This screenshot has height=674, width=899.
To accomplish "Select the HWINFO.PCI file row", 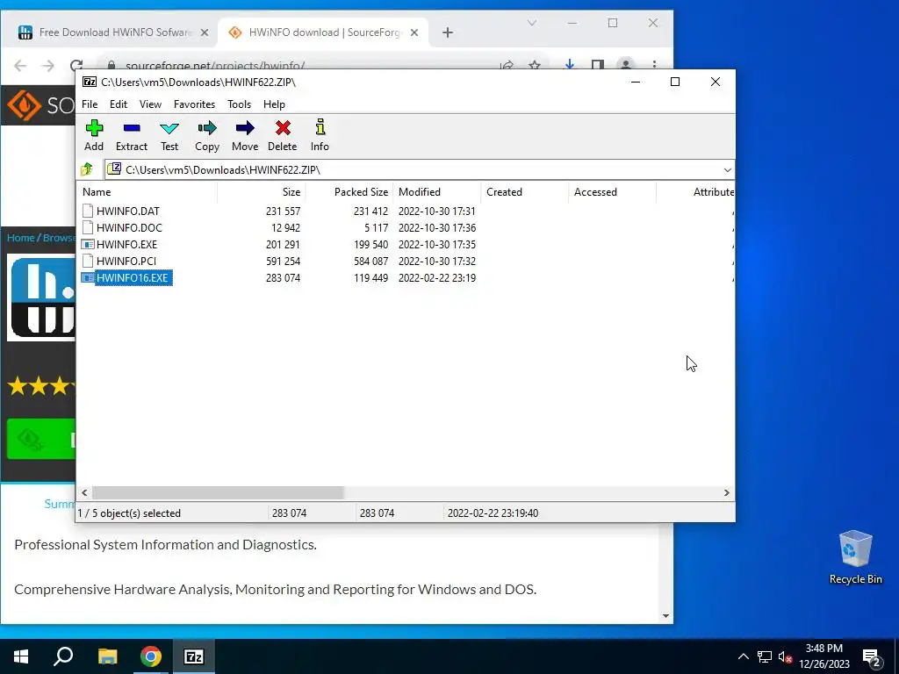I will click(x=405, y=261).
